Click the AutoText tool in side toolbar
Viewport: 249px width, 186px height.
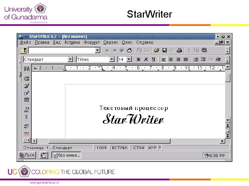(27, 110)
